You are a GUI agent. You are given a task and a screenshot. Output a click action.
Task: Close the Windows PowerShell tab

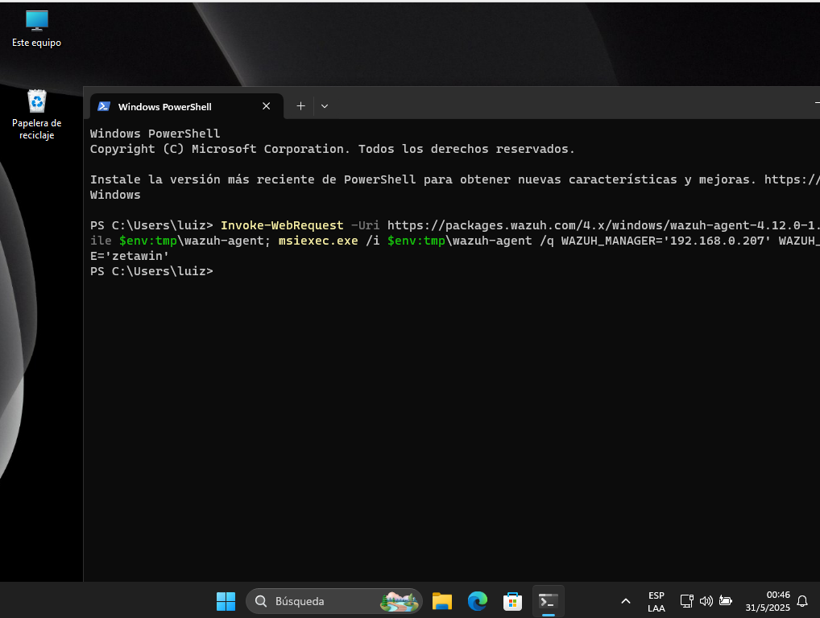point(266,105)
